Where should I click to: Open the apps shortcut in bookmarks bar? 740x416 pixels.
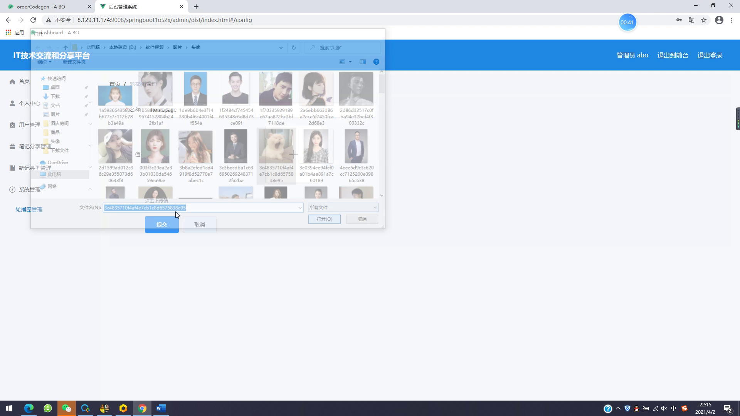(x=15, y=32)
